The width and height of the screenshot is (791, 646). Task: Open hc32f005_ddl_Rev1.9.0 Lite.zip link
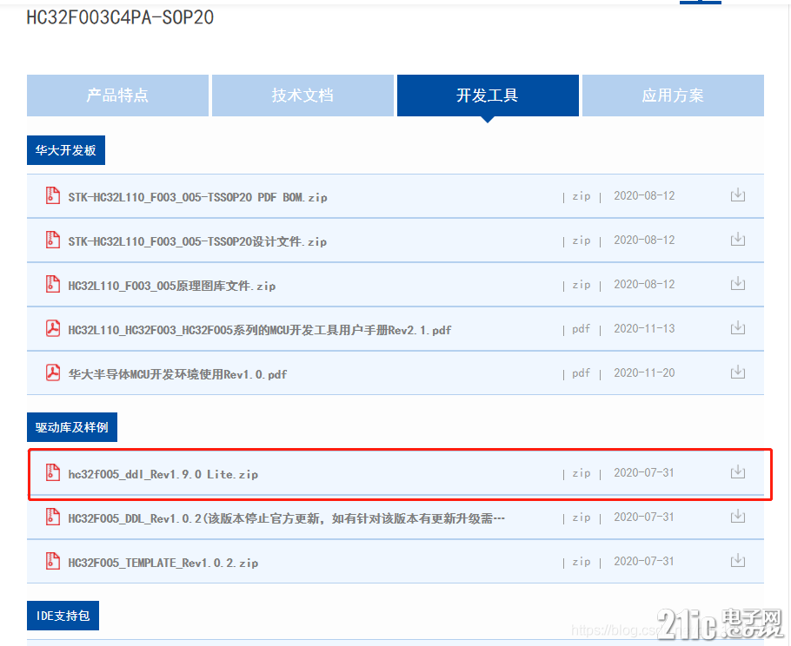click(x=163, y=474)
